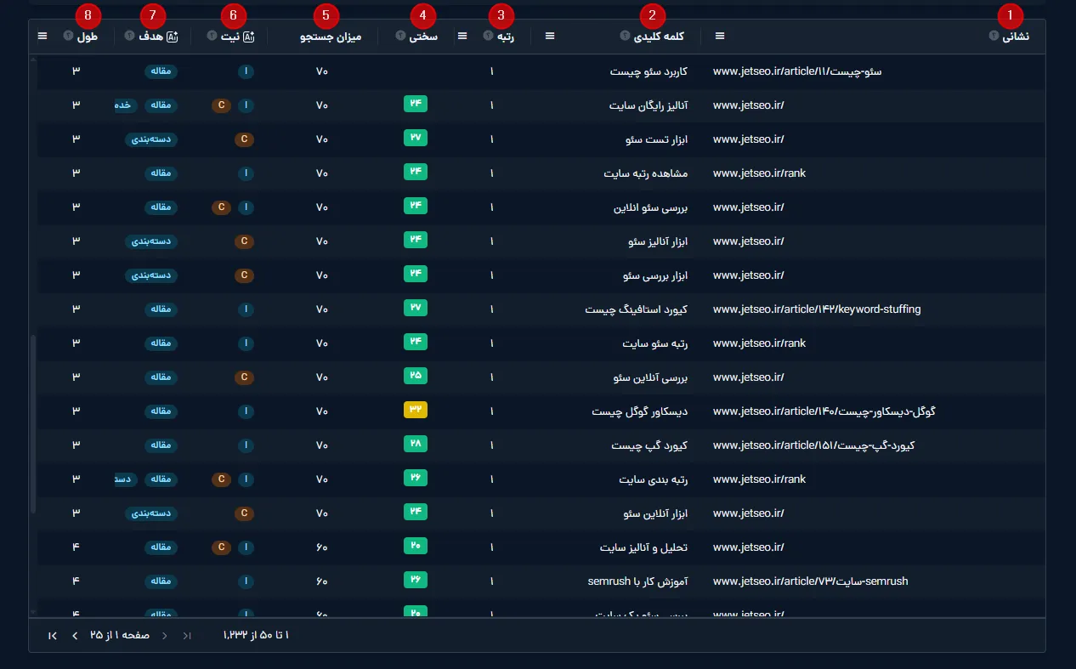The height and width of the screenshot is (669, 1076).
Task: Open URL of the دیسکاور گوگل چیست row
Action: coord(824,411)
